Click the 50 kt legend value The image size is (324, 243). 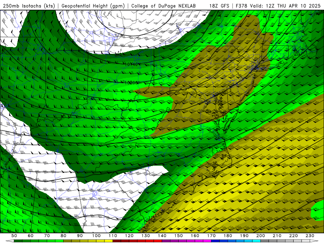pos(14,236)
